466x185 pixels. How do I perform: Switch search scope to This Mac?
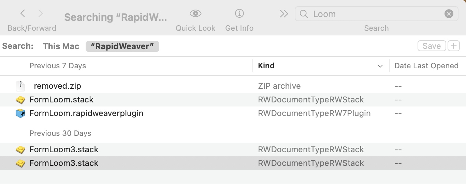[61, 46]
